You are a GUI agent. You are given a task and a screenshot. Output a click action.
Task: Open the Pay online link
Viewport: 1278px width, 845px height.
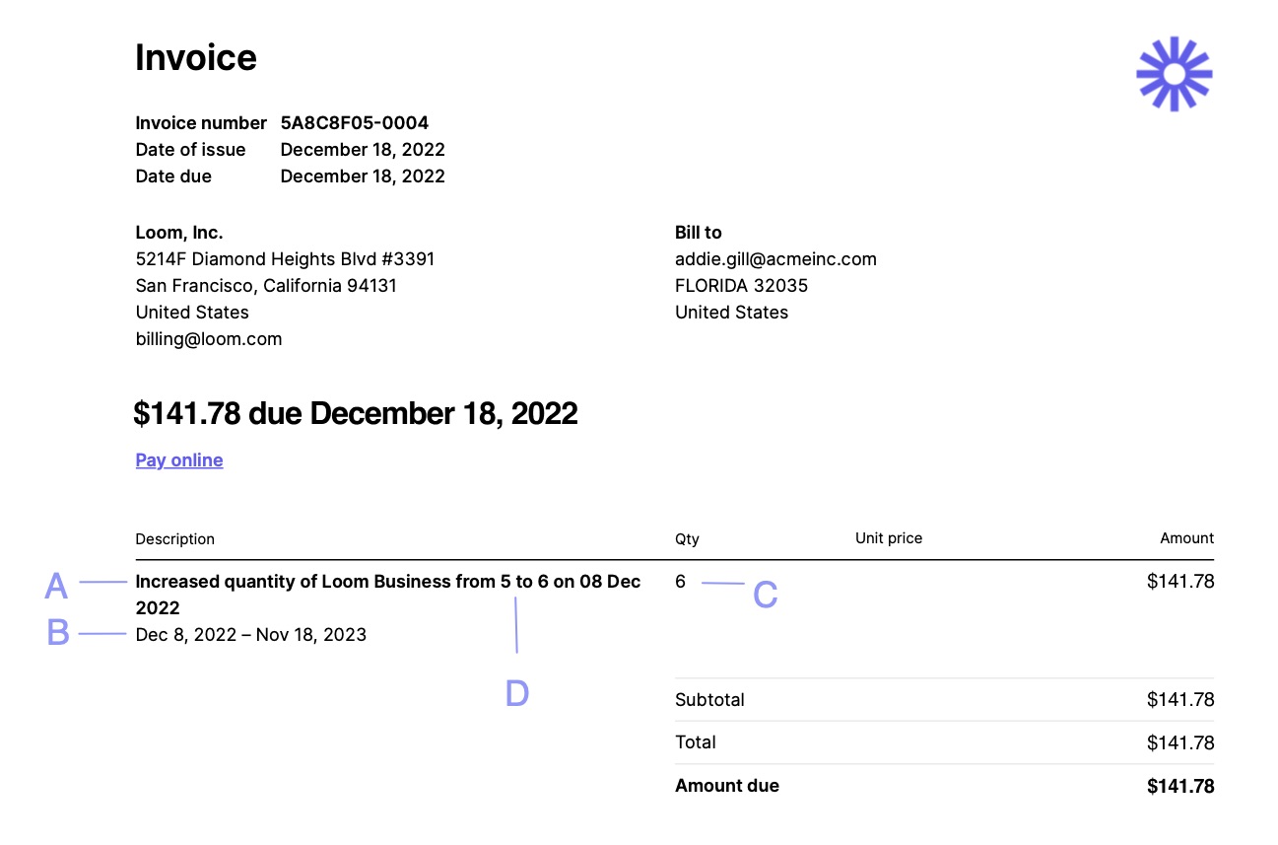[x=179, y=460]
